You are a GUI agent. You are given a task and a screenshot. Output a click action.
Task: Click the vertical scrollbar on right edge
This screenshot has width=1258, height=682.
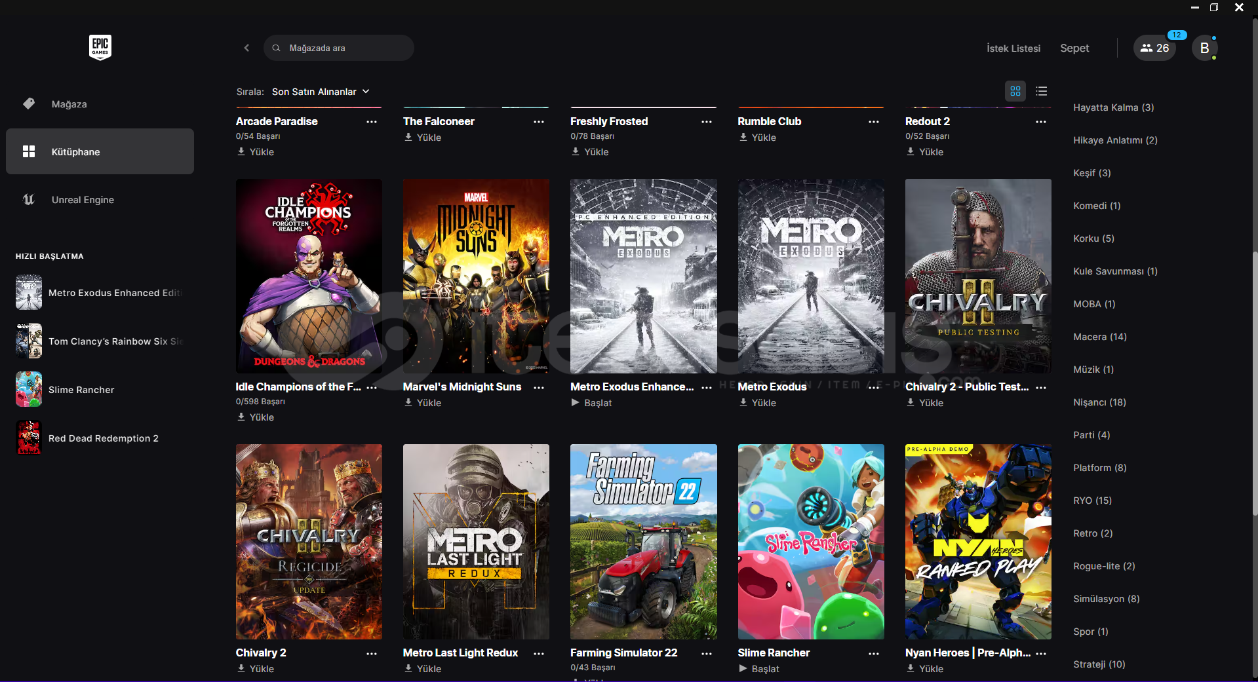[1255, 383]
